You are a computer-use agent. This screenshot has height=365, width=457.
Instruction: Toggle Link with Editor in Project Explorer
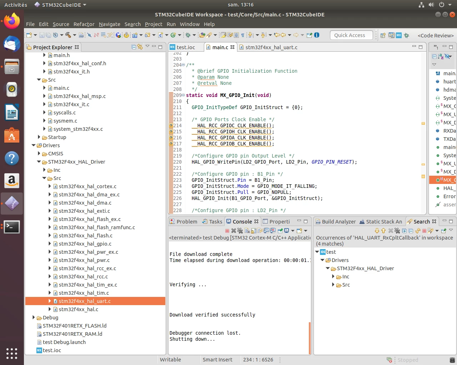[140, 47]
